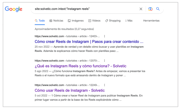
Task: Switch to the Shopping tab
Action: 113,21
